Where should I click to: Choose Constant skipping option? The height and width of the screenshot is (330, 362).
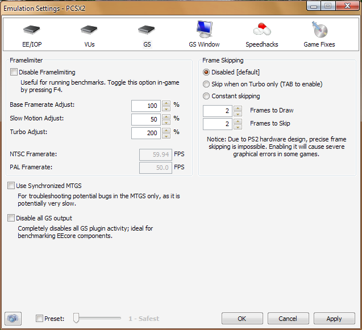pos(206,96)
